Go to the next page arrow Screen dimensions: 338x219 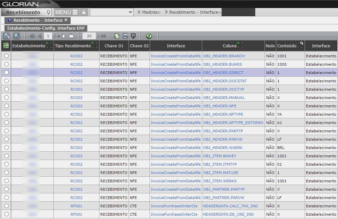coord(64,36)
